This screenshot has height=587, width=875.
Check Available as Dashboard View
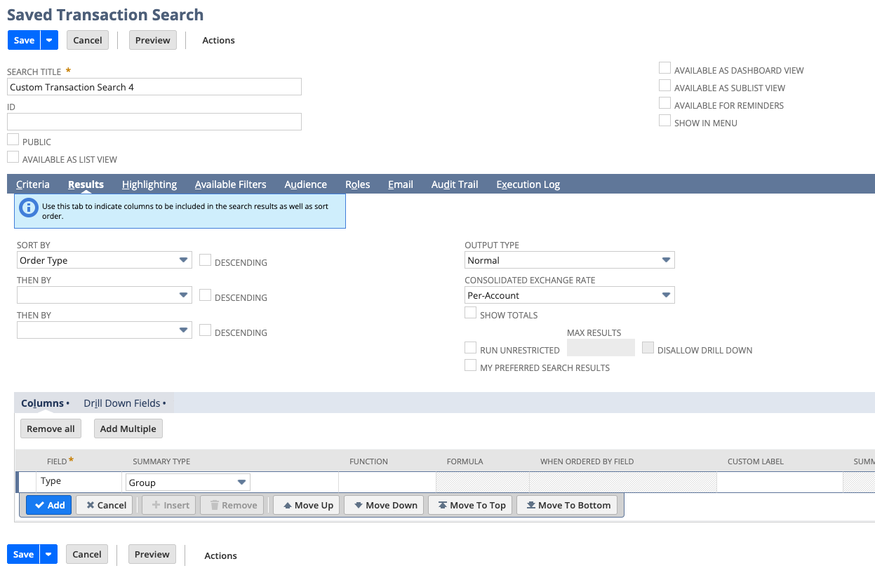point(664,68)
